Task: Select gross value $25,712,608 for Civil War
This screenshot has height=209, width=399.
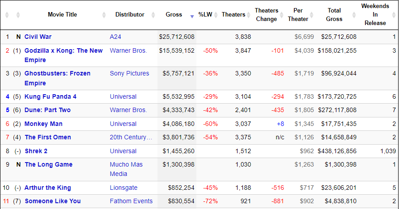Action: (x=177, y=37)
